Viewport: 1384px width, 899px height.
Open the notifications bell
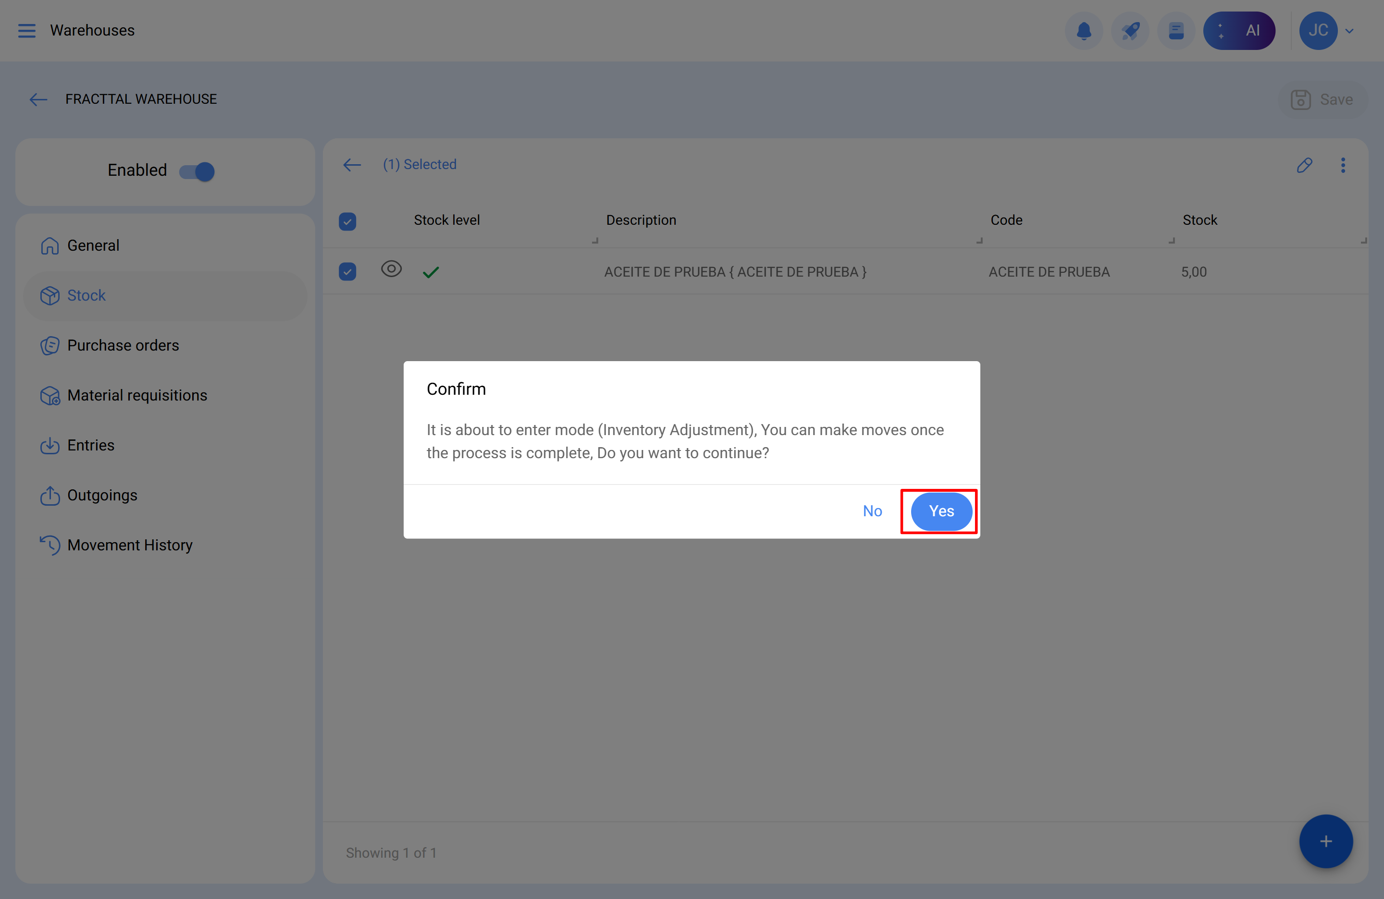pyautogui.click(x=1083, y=30)
